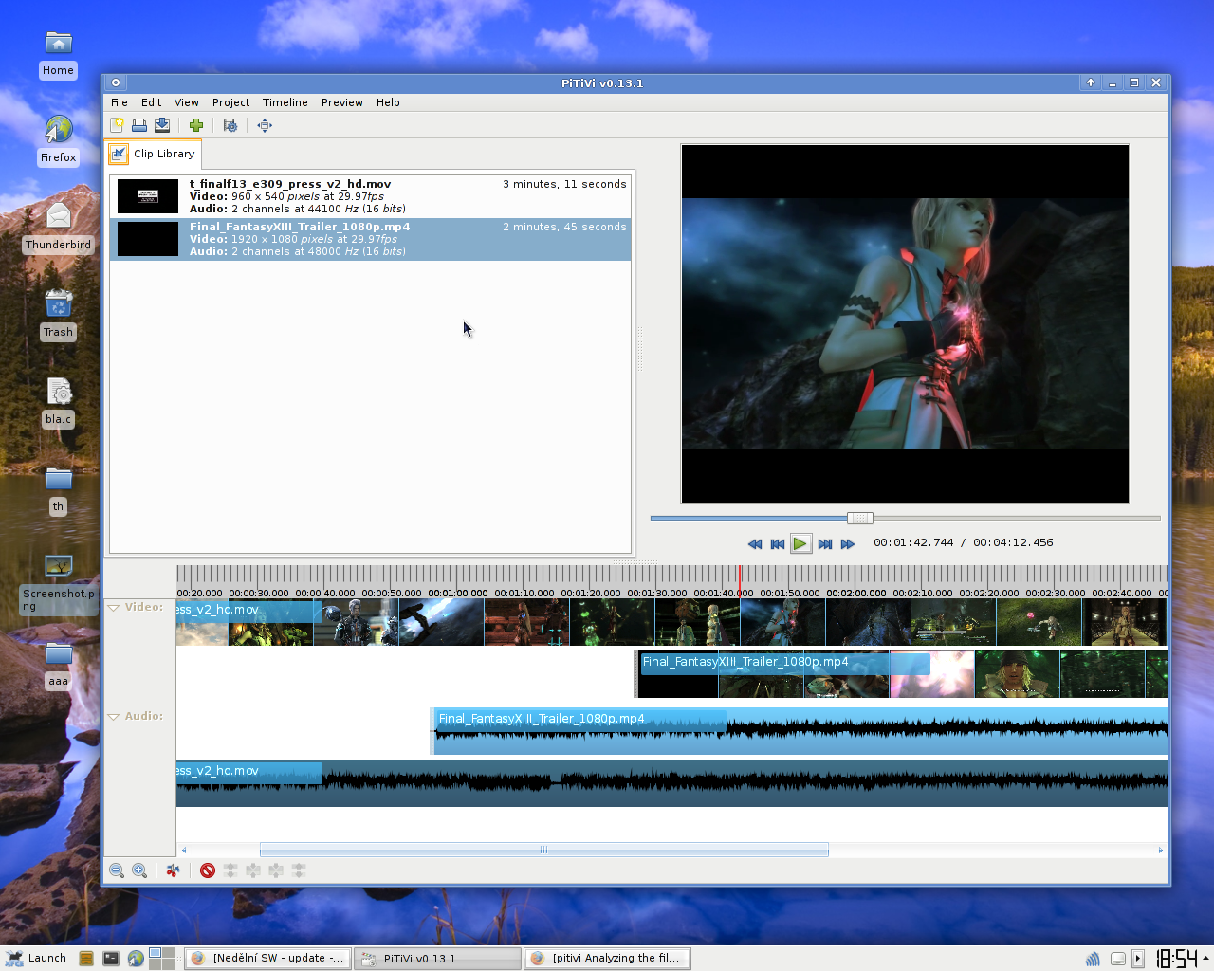Viewport: 1214px width, 971px height.
Task: Click the video preview viewer
Action: click(905, 323)
